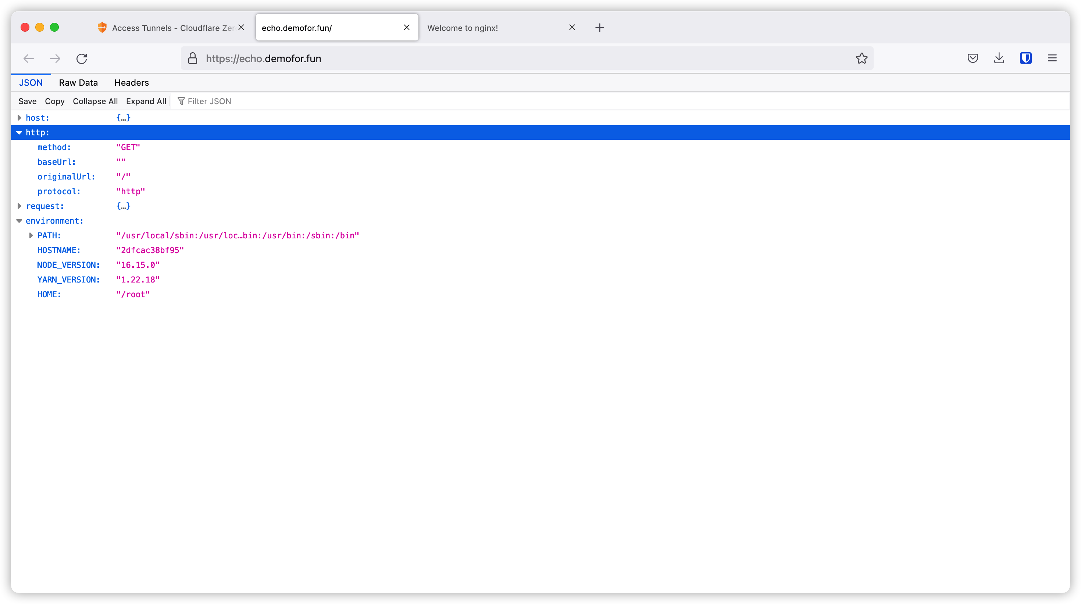Open a new tab with plus icon

point(600,28)
